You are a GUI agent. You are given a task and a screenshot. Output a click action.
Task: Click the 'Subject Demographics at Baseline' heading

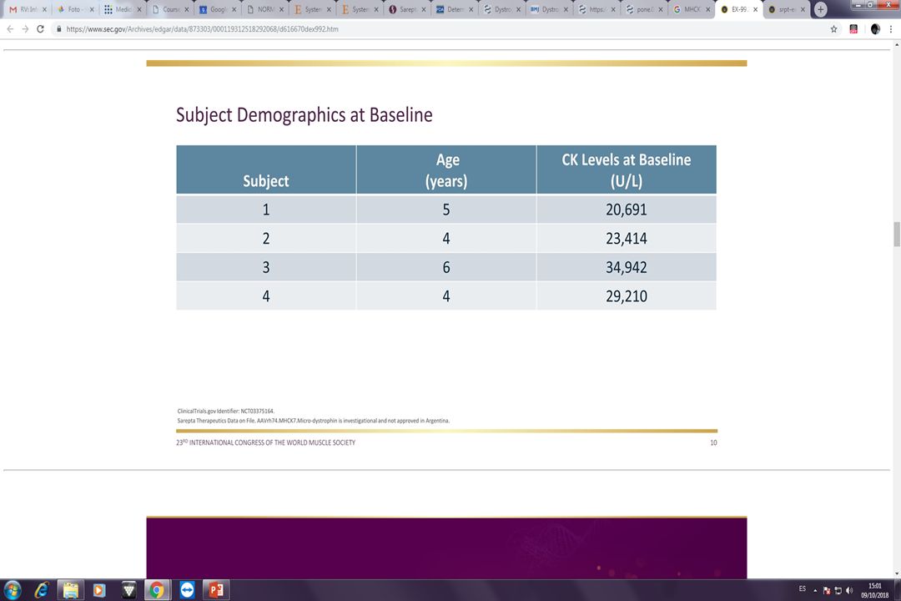(x=304, y=115)
